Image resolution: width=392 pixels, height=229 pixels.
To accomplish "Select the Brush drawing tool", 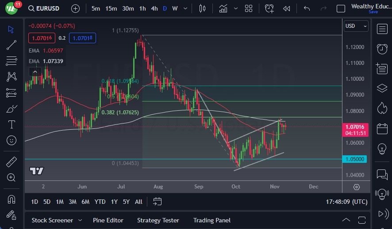I will pyautogui.click(x=12, y=109).
